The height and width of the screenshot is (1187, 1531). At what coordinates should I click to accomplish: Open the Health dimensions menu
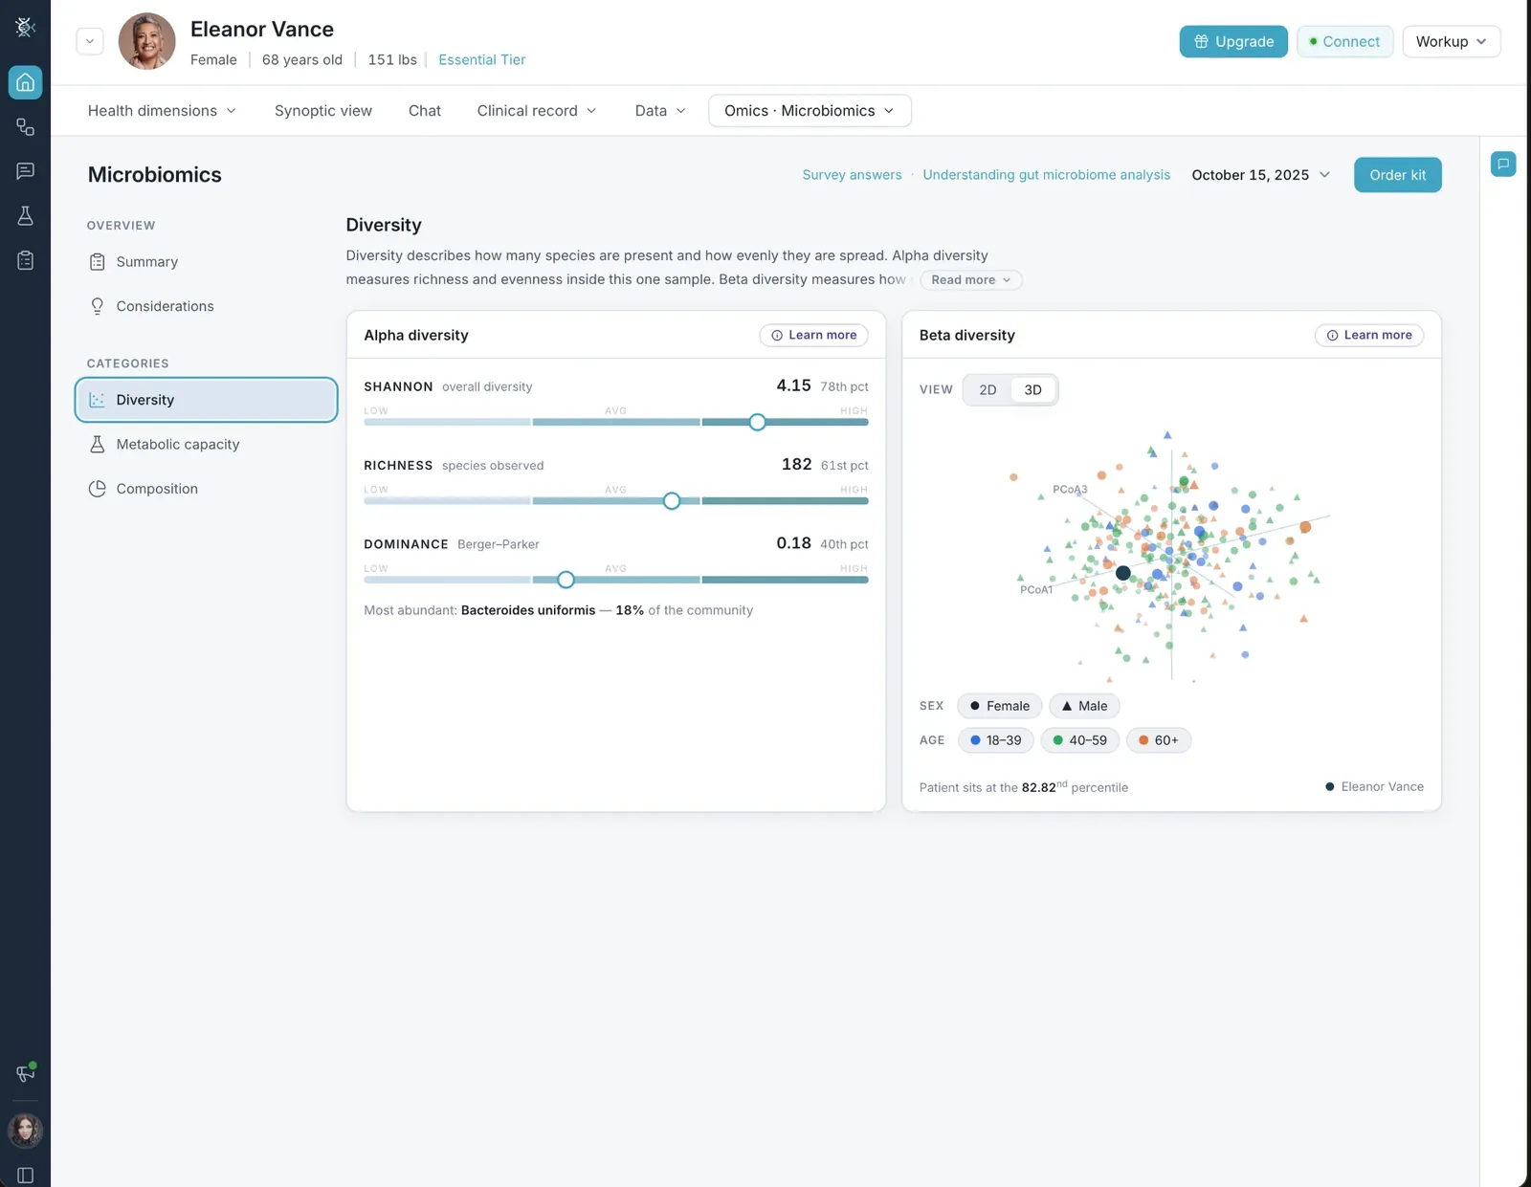tap(162, 111)
